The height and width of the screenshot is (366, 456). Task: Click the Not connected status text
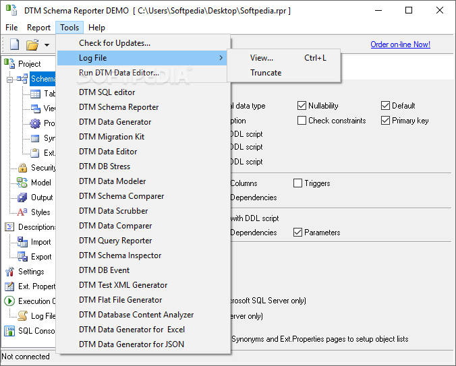pos(26,357)
